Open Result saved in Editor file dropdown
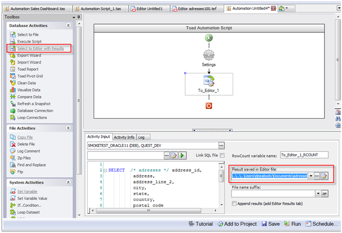This screenshot has height=233, width=342. 311,176
